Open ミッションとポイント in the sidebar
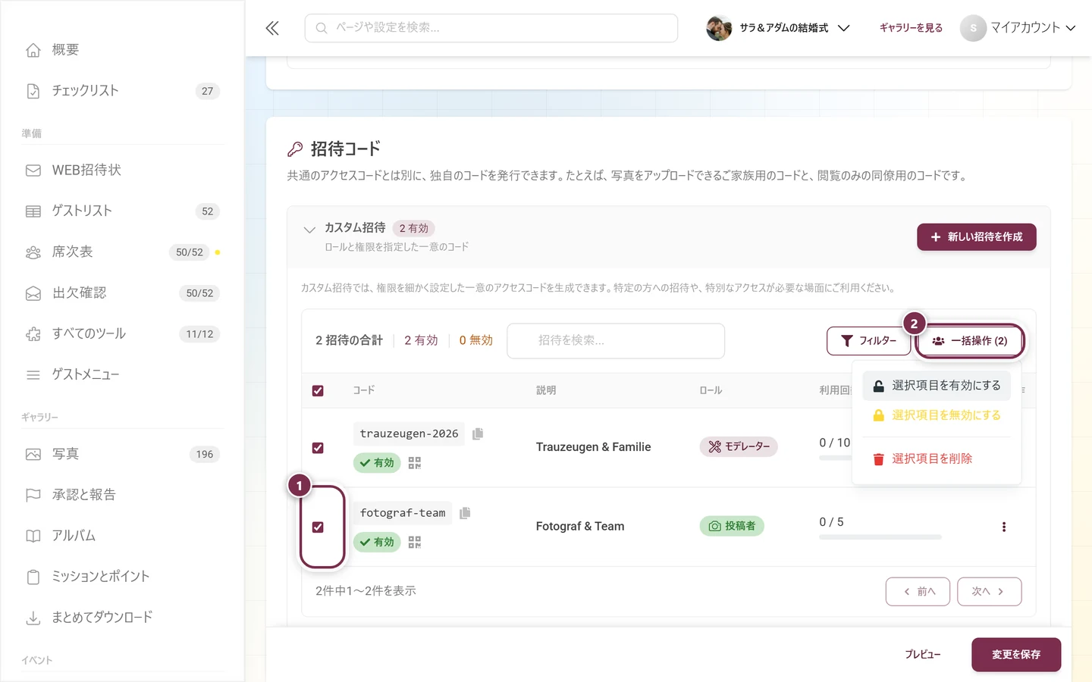1092x682 pixels. click(x=122, y=577)
